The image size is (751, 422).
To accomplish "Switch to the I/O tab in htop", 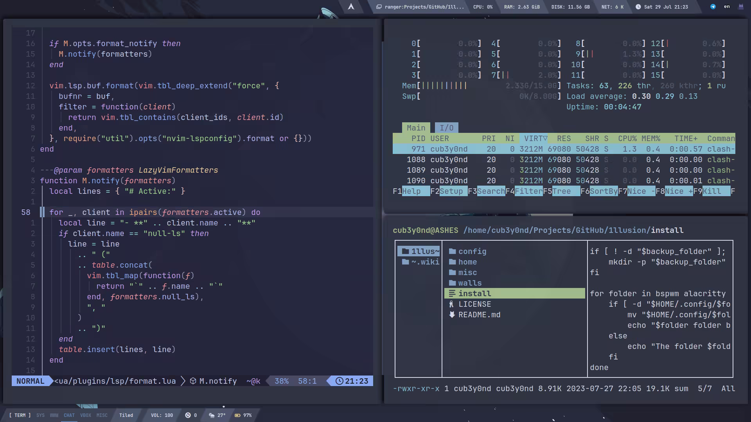I will (x=446, y=128).
